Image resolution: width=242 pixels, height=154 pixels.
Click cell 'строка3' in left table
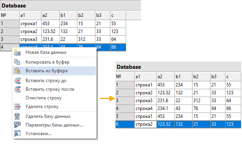[x=30, y=39]
